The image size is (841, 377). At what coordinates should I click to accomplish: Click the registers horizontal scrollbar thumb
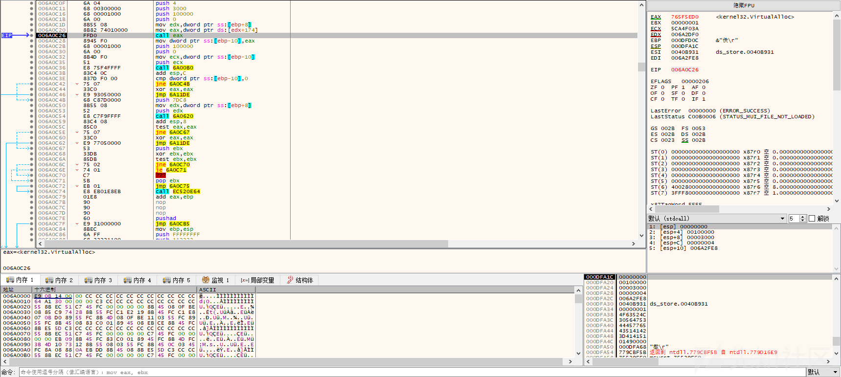click(x=687, y=209)
